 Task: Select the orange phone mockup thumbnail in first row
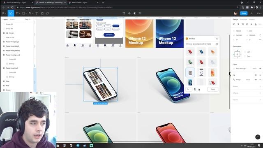point(212,52)
